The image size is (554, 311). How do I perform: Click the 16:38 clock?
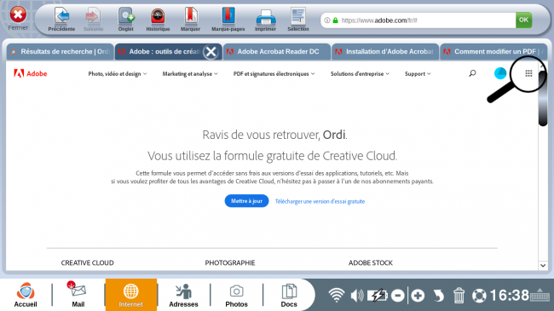tap(510, 296)
